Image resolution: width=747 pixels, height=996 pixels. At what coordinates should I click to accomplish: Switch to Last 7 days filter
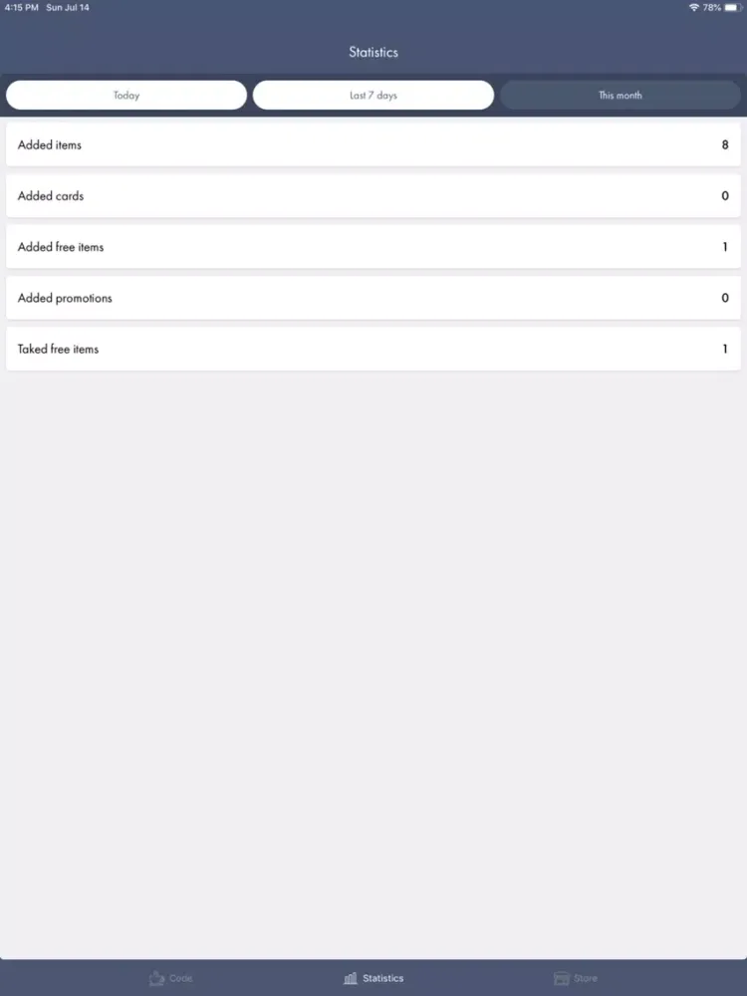tap(373, 95)
